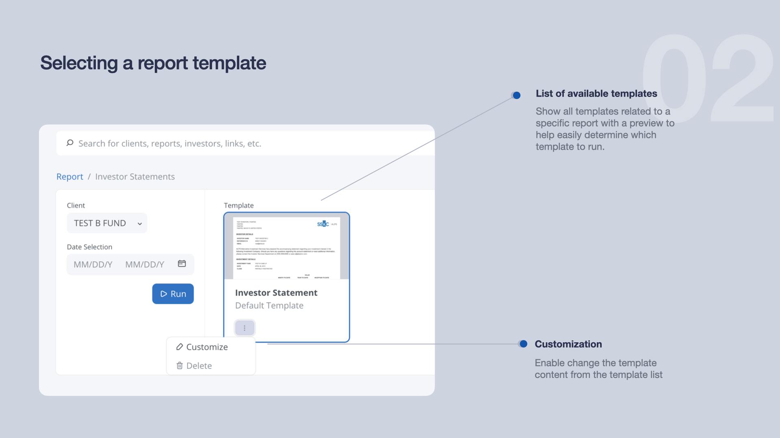Open the three-dot options menu on template
Image resolution: width=780 pixels, height=438 pixels.
click(243, 327)
